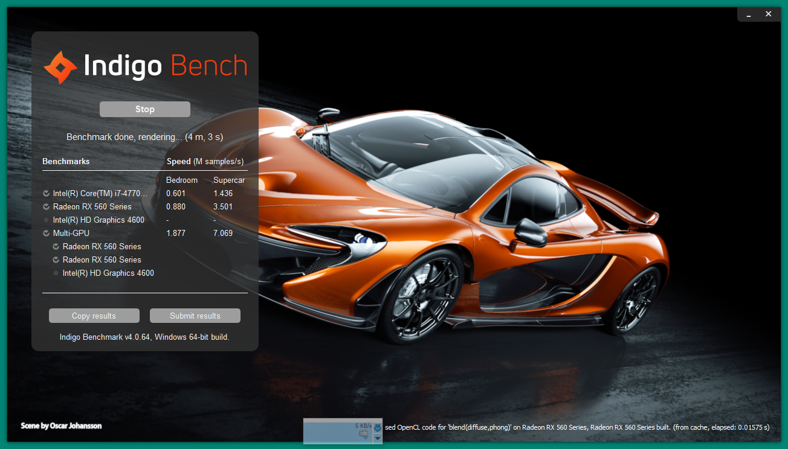Click the Copy results button
The width and height of the screenshot is (788, 449).
tap(94, 316)
